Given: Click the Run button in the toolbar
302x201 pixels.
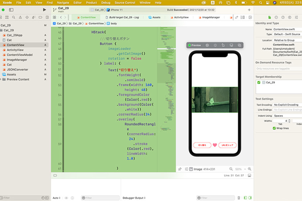Looking at the screenshot, I should click(44, 10).
